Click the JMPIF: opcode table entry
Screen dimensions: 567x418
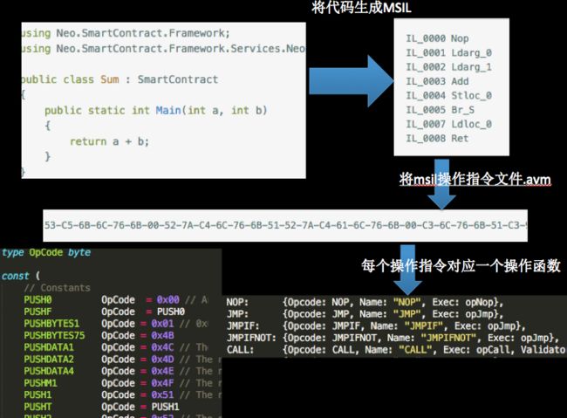point(376,326)
